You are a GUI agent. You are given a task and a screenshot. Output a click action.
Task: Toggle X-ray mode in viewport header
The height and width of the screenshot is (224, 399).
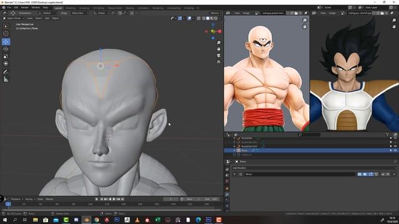pyautogui.click(x=198, y=18)
